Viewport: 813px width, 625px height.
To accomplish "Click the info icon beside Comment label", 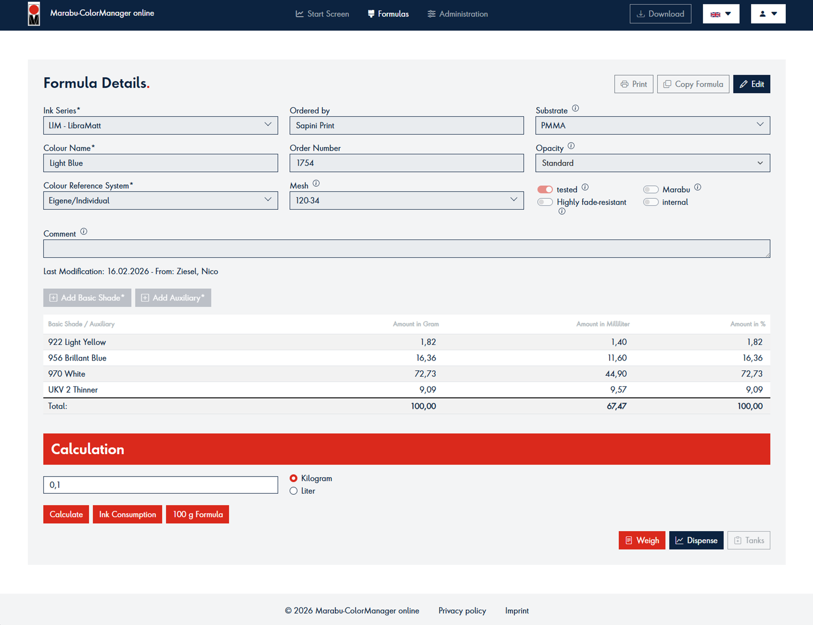I will 84,232.
